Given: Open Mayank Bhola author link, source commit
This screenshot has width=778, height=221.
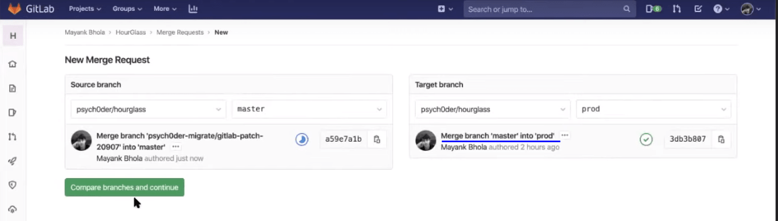Looking at the screenshot, I should [119, 158].
